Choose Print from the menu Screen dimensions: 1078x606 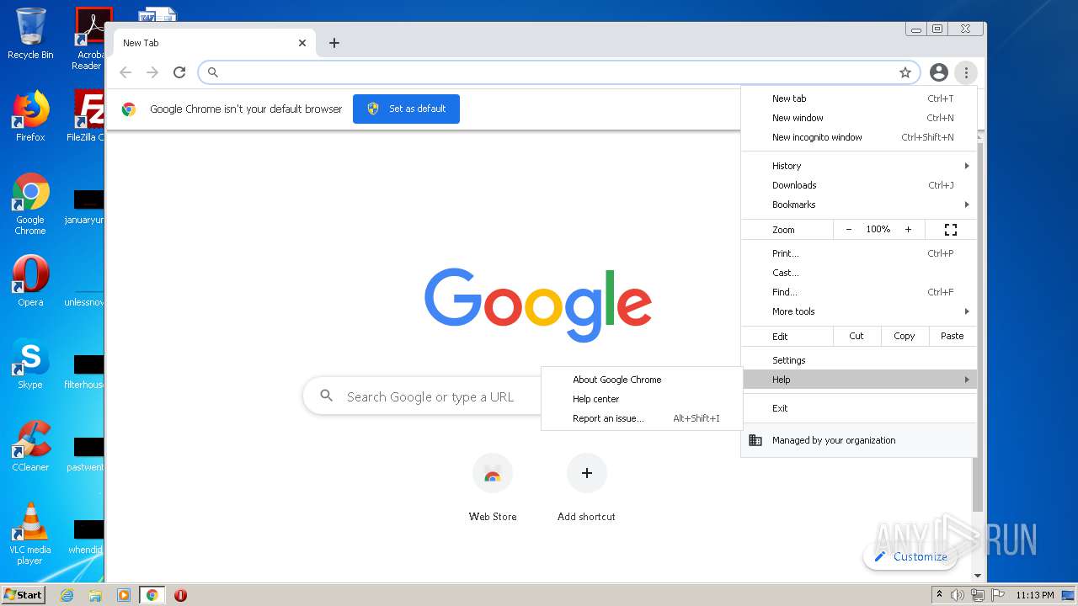[859, 253]
